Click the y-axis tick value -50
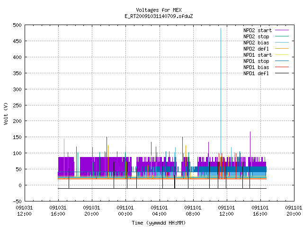 point(17,201)
